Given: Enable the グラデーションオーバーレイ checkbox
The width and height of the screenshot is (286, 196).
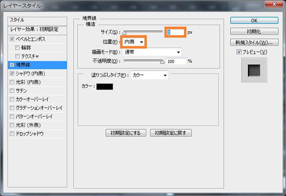Looking at the screenshot, I should pos(12,108).
